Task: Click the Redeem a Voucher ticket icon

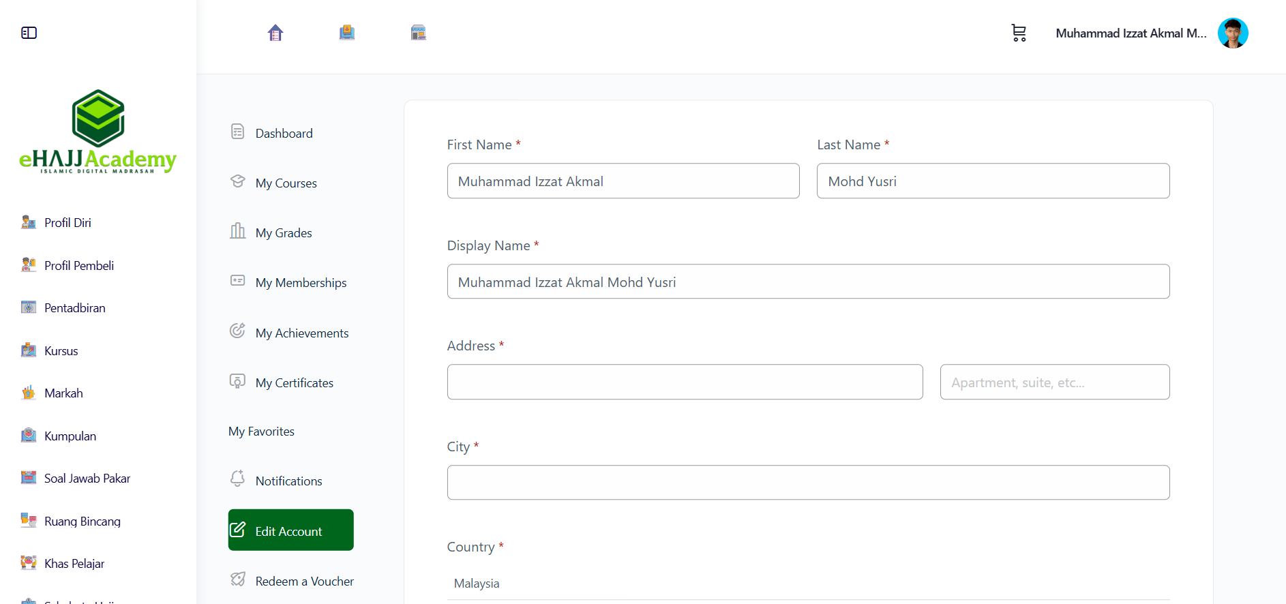Action: pyautogui.click(x=237, y=579)
